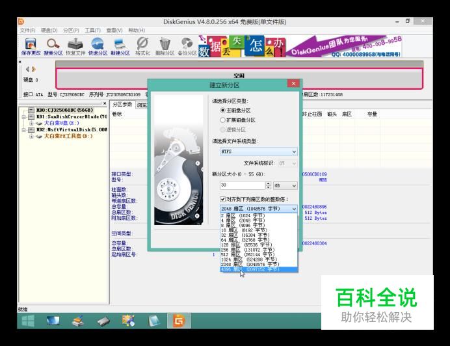Select HD0:CJ325060BC (56GB) in the disk tree
This screenshot has width=450, height=346.
[64, 111]
